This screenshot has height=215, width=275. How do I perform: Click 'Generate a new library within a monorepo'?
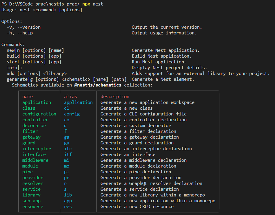[x=153, y=195]
